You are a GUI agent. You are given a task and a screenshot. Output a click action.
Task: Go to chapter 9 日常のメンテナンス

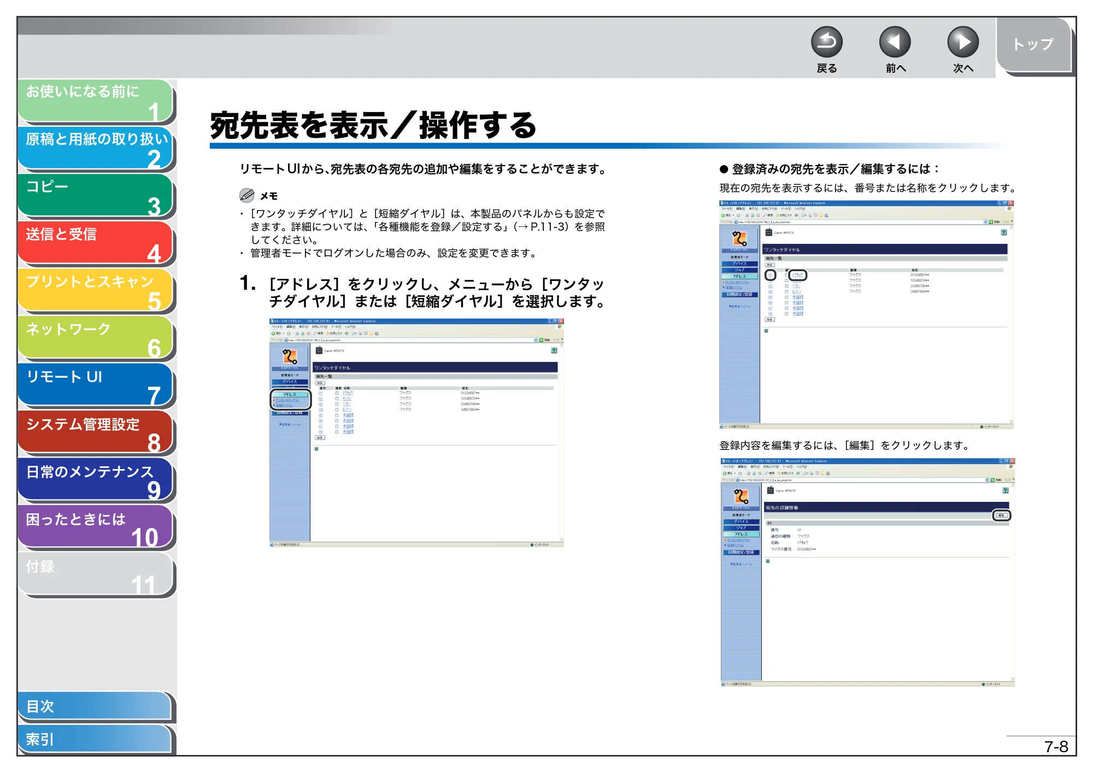coord(96,481)
